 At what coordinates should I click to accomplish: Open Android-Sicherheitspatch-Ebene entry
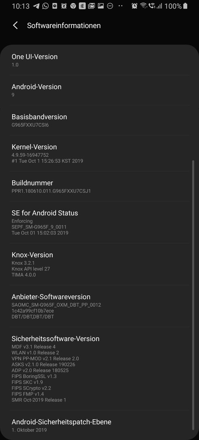(x=99, y=425)
